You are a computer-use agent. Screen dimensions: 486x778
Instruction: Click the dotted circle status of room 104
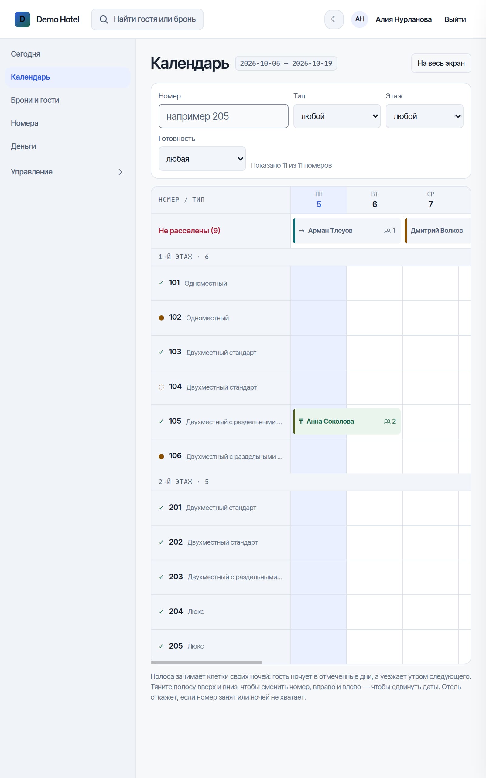pos(161,387)
